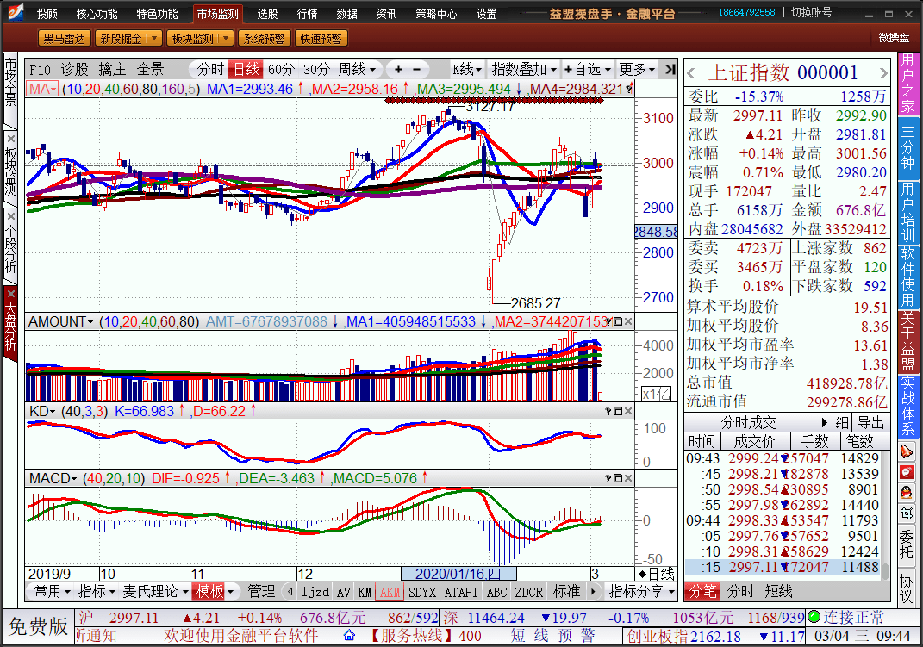Expand trade list with play arrow

coord(824,422)
